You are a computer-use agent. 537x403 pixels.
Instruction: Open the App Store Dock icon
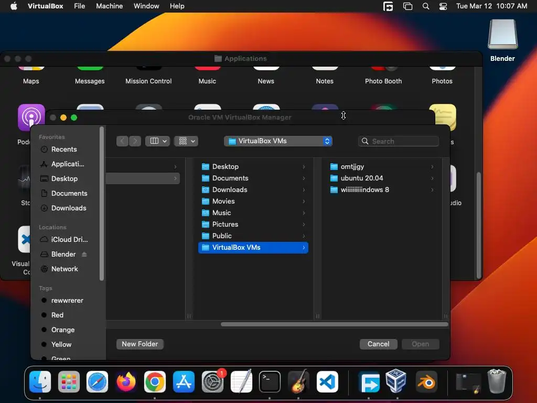184,382
